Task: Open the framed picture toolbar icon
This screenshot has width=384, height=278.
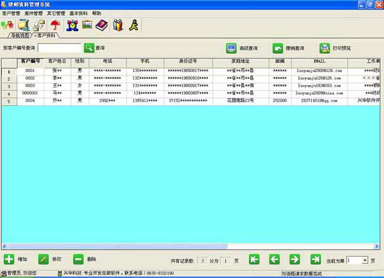Action: (x=87, y=25)
